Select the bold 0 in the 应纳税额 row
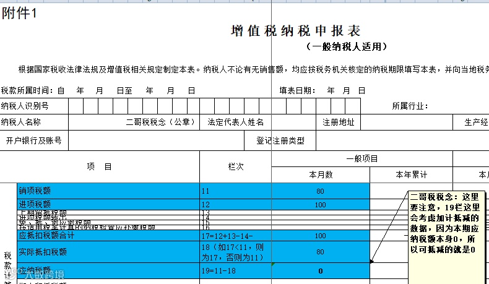 click(x=321, y=270)
